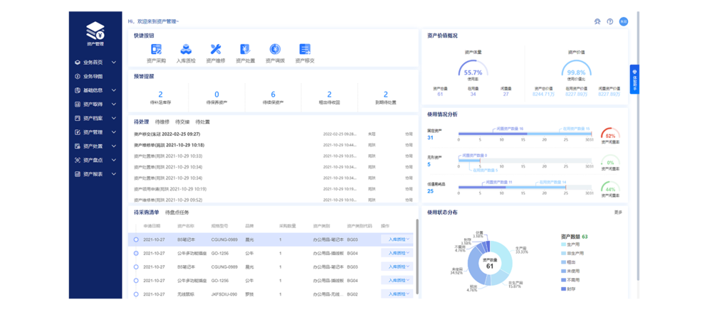Viewport: 712px width, 312px height.
Task: Open the 资产调拨 circular yen icon
Action: [x=275, y=49]
